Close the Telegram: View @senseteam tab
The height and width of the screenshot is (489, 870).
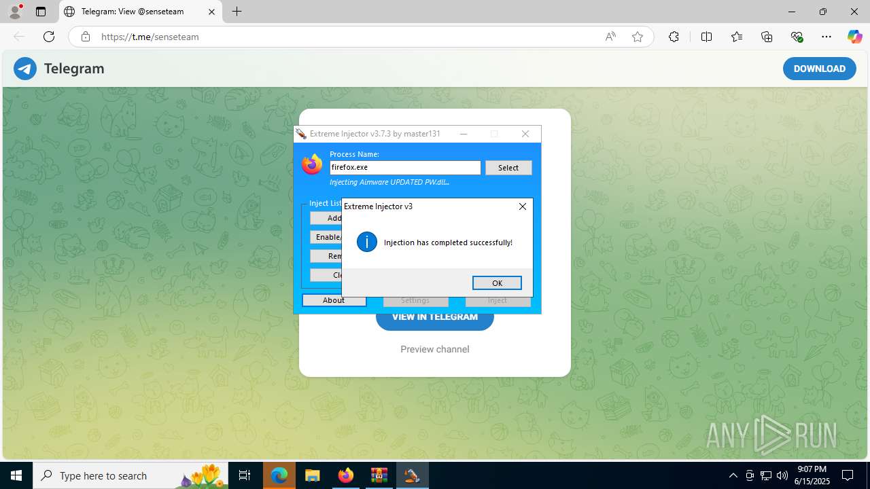coord(211,12)
